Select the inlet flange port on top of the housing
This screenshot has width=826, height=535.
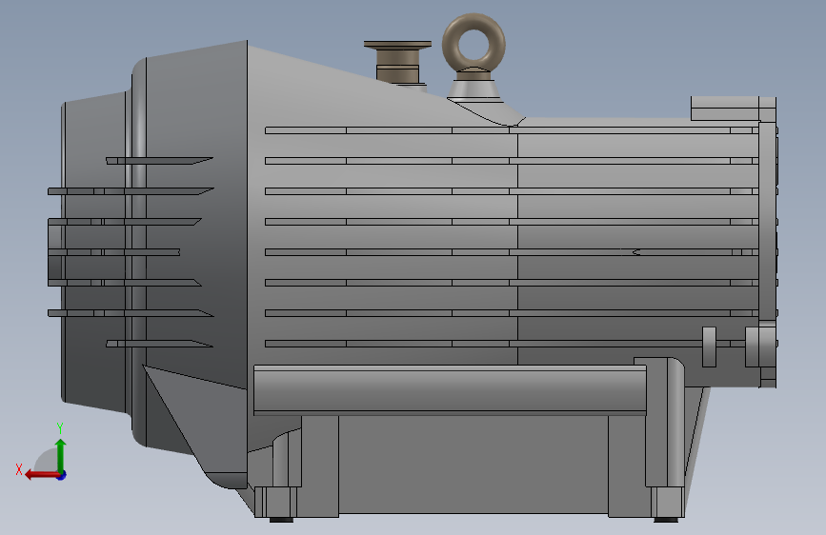pos(397,61)
